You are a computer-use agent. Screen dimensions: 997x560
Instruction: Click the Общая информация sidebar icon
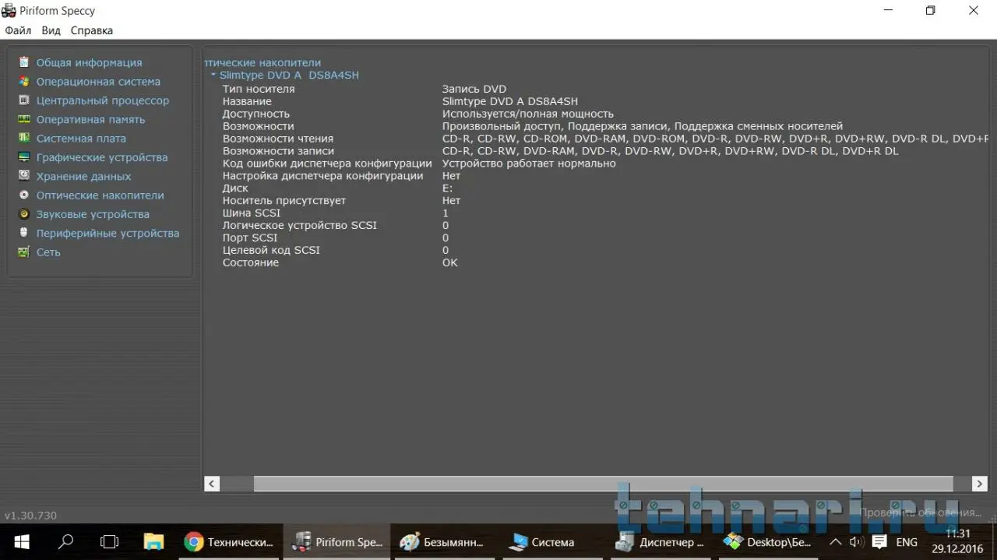click(24, 62)
